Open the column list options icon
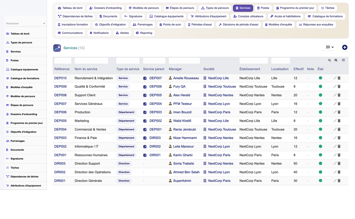Viewport: 355px width, 219px height. [343, 60]
